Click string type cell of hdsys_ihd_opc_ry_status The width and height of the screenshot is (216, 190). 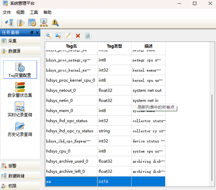coord(114,131)
